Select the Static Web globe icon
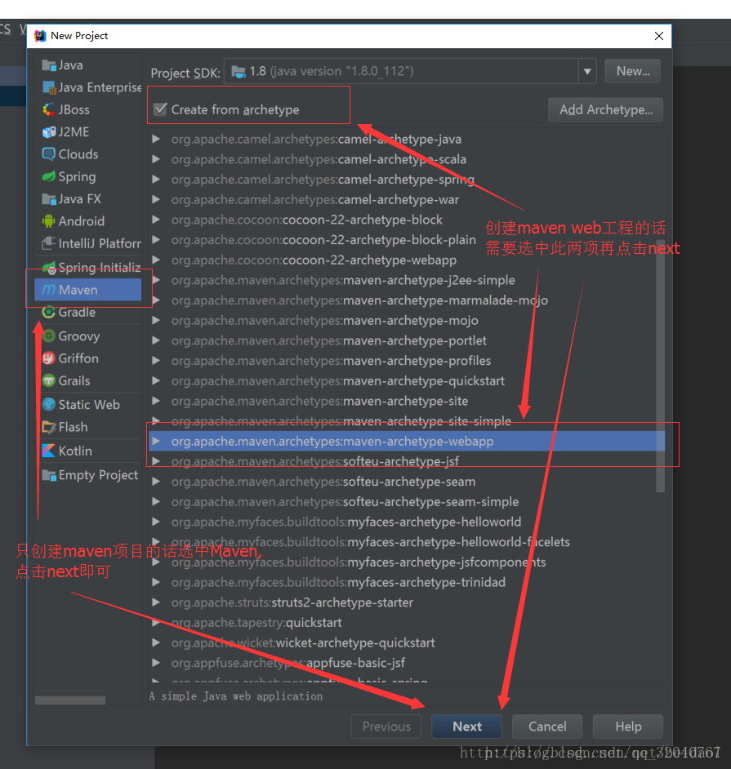 click(48, 405)
